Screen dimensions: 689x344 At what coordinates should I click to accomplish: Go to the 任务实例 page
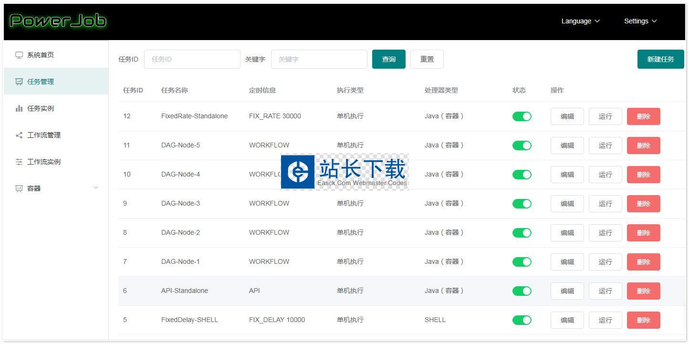click(41, 108)
